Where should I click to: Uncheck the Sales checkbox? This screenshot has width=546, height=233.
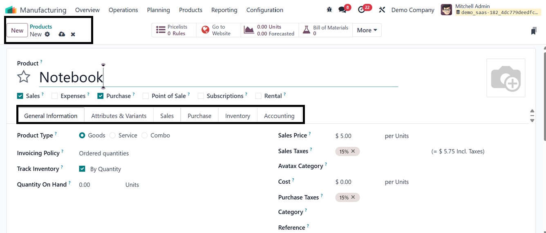point(20,96)
